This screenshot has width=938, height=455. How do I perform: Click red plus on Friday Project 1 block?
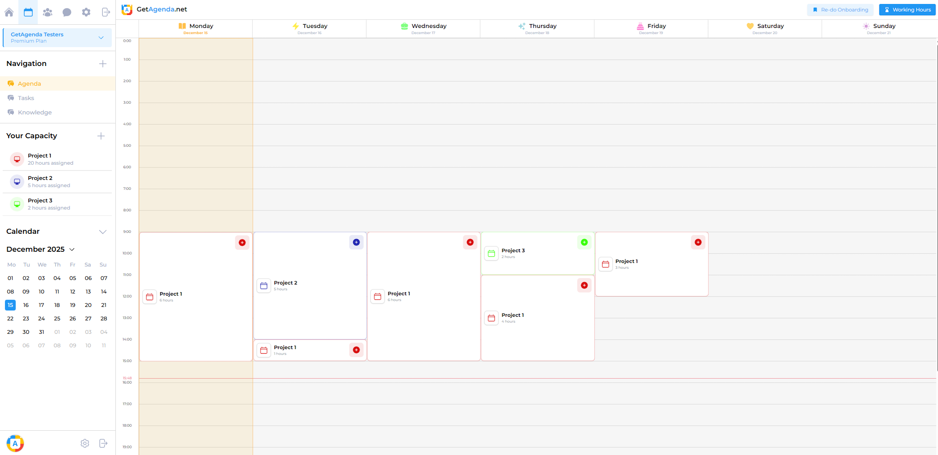(698, 242)
